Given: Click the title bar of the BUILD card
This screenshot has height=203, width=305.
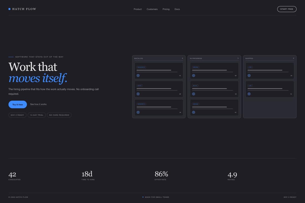Looking at the screenshot, I should click(209, 89).
